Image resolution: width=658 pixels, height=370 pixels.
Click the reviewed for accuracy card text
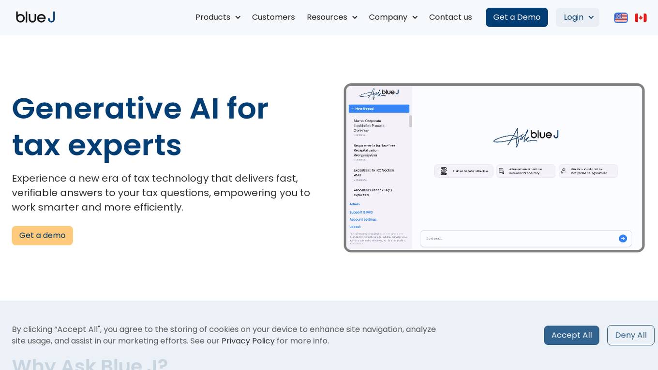[x=525, y=171]
